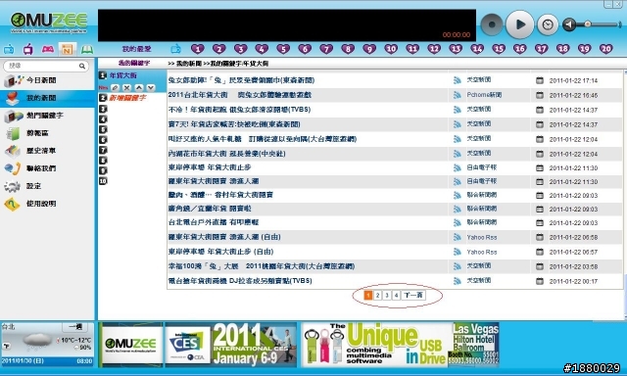Click calendar icon beside 2011-01-22 00:17
Viewport: 627px width, 376px height.
coord(540,281)
